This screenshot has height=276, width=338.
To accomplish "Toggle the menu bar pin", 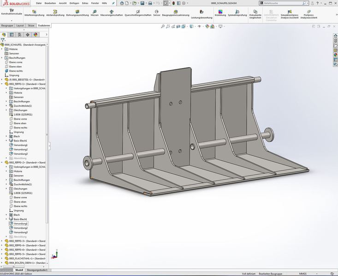I will [113, 3].
